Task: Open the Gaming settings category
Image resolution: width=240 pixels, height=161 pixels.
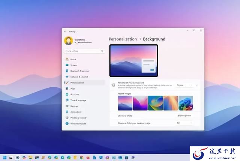Action: point(84,106)
